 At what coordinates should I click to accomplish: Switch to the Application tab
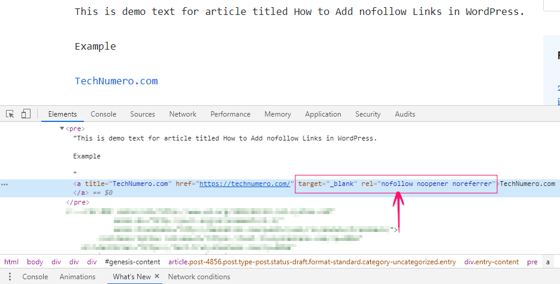[323, 114]
